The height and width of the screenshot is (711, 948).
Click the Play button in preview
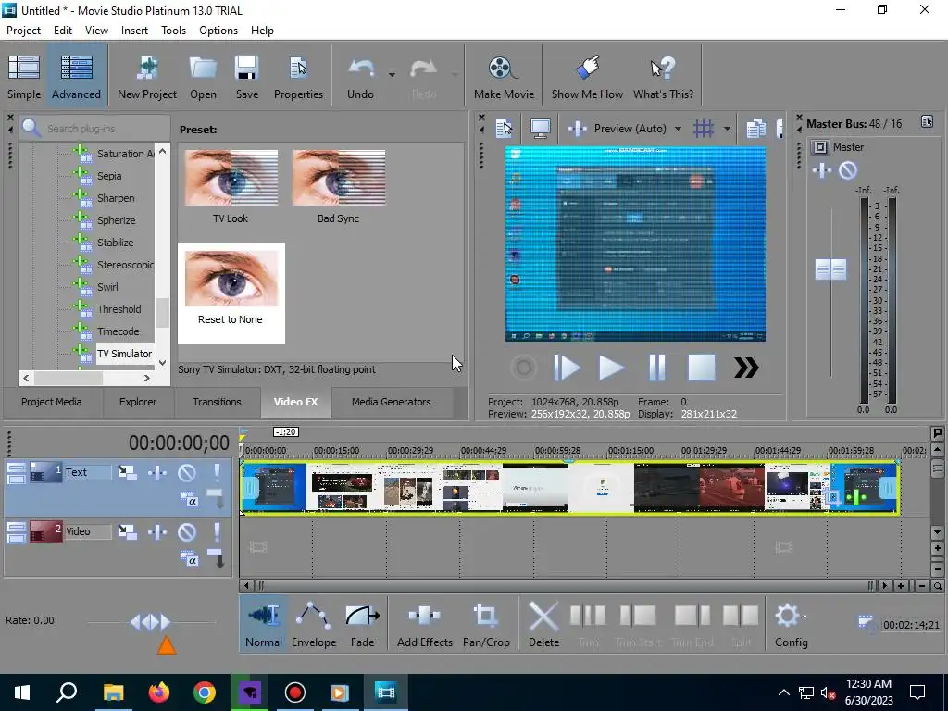coord(611,368)
